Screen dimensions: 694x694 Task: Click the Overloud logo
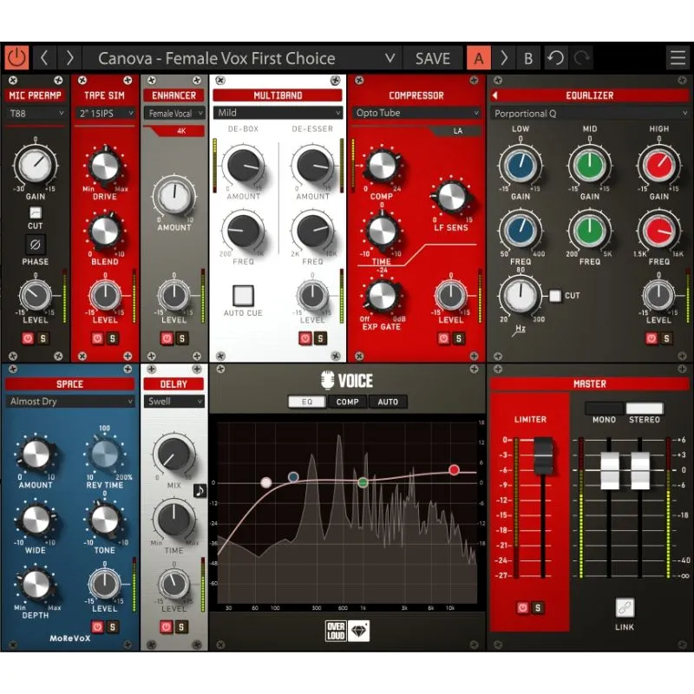tap(336, 632)
